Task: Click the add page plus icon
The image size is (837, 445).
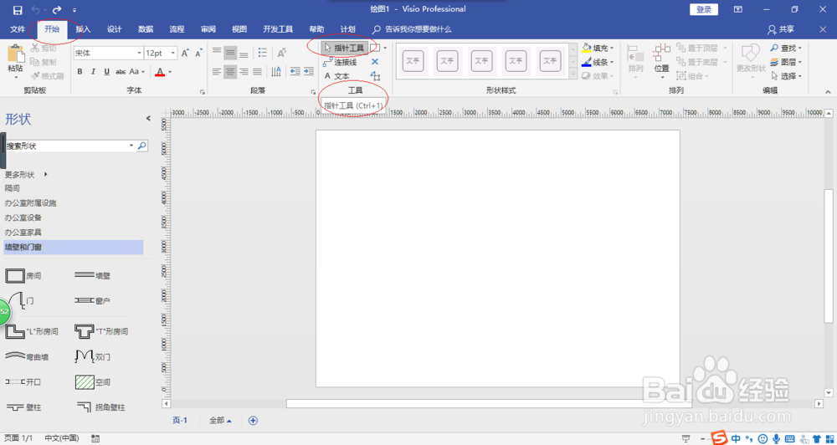Action: 253,421
